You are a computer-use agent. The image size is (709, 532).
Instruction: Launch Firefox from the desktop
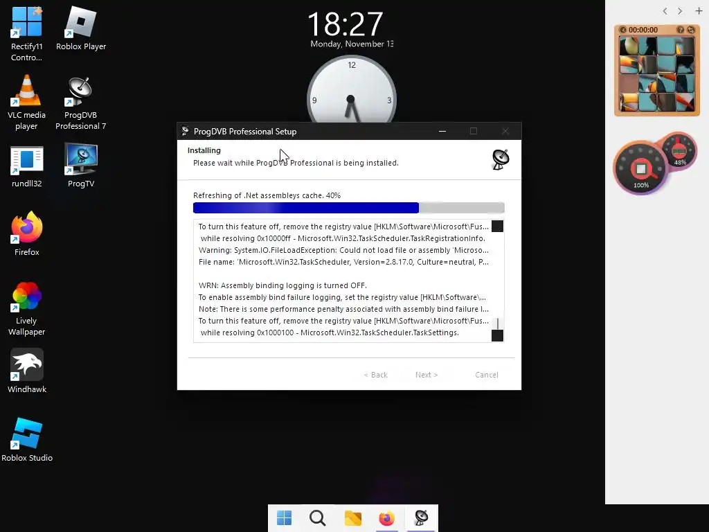(x=27, y=234)
